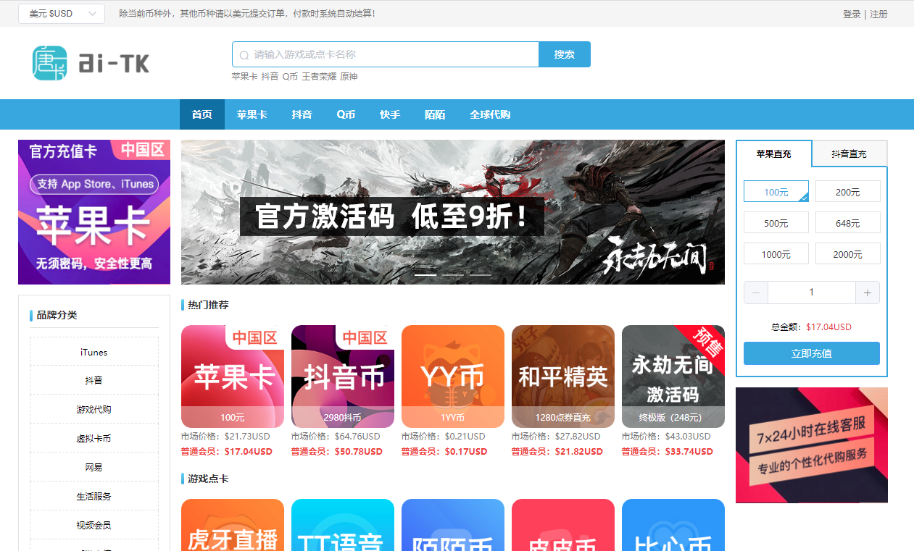Select 视频会员 in 品牌分类 list
The image size is (914, 551).
click(x=94, y=525)
